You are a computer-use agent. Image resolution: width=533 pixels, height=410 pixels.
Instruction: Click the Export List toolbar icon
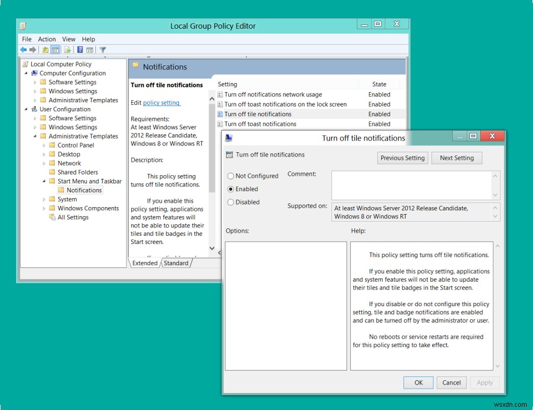(x=66, y=50)
